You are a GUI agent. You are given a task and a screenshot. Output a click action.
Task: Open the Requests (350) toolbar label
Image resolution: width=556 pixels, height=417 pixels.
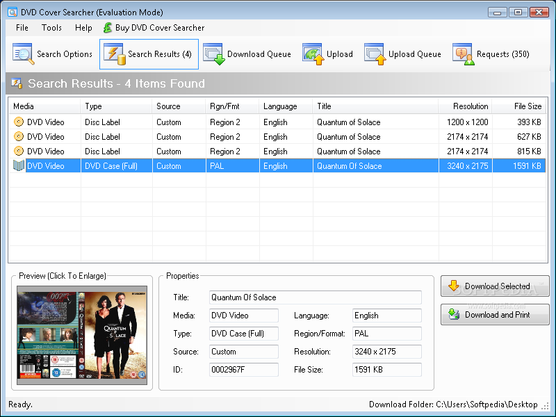tap(502, 54)
